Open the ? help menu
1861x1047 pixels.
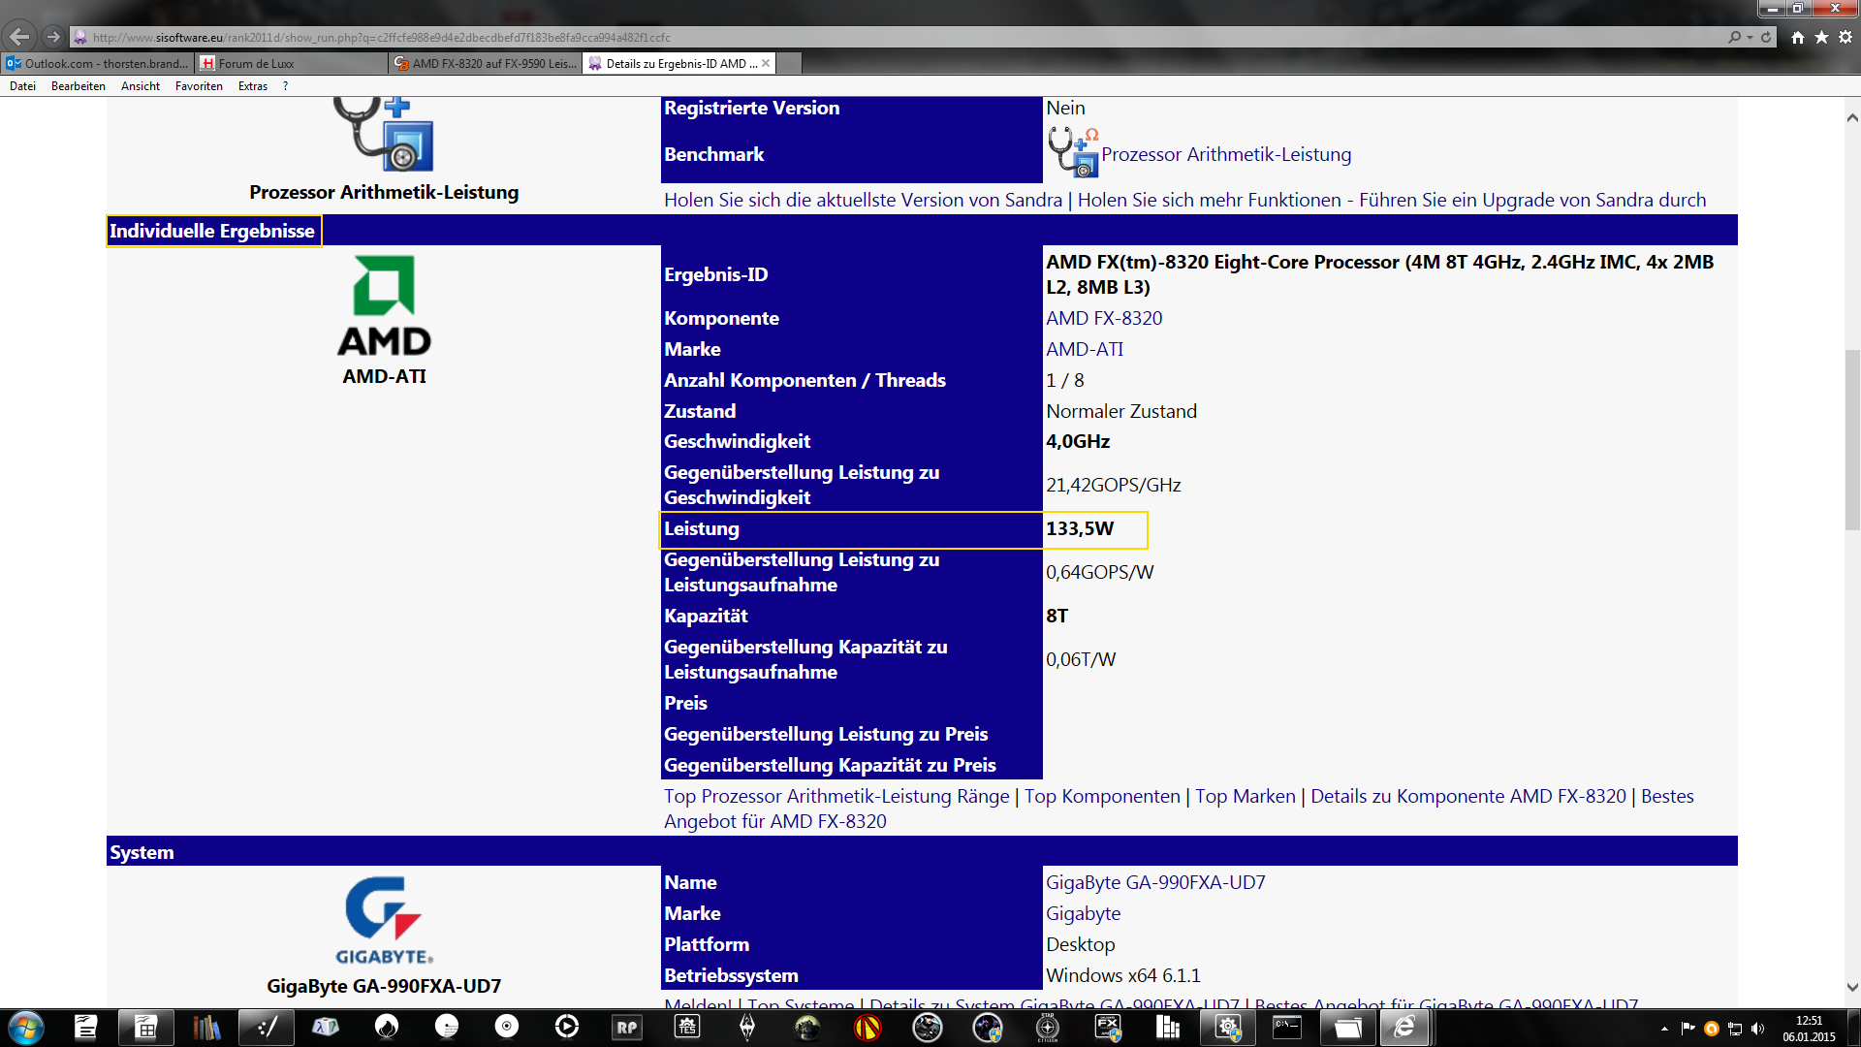pyautogui.click(x=285, y=86)
